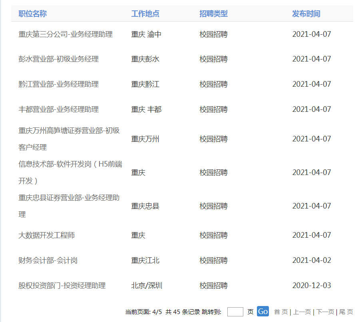The width and height of the screenshot is (360, 322).
Task: Click the 工作地点 column header
Action: pyautogui.click(x=145, y=14)
